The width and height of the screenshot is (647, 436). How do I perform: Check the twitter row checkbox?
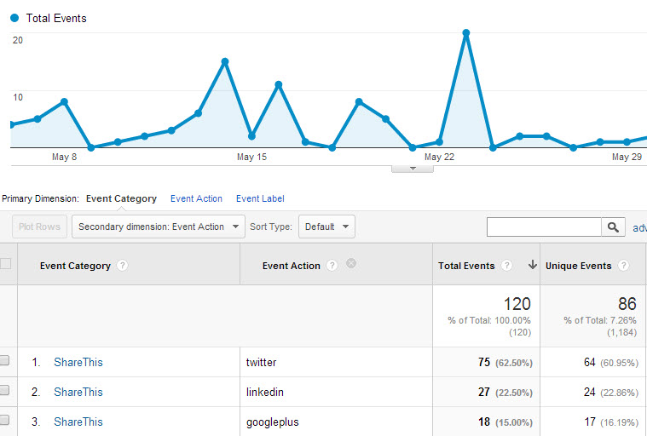(x=4, y=361)
